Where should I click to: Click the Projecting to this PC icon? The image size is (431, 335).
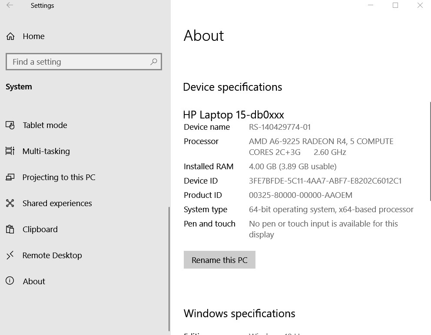coord(10,177)
